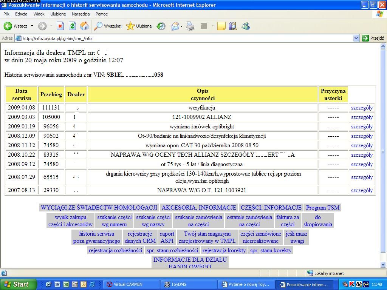Image resolution: width=387 pixels, height=290 pixels.
Task: Switch to Virtual CARMEN taskbar window
Action: click(131, 284)
